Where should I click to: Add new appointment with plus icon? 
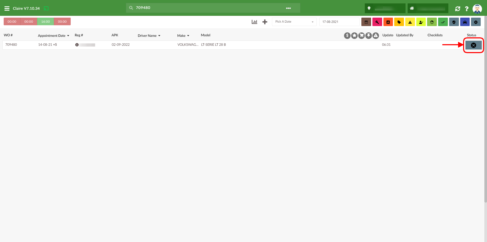[265, 22]
